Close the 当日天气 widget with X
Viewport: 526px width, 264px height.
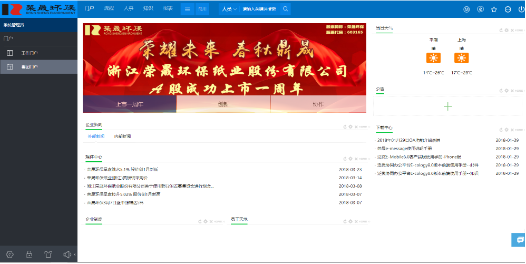coord(512,30)
